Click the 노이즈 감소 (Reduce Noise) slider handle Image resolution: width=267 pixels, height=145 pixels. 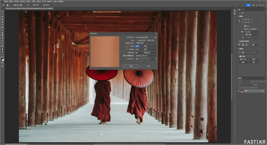(137, 59)
